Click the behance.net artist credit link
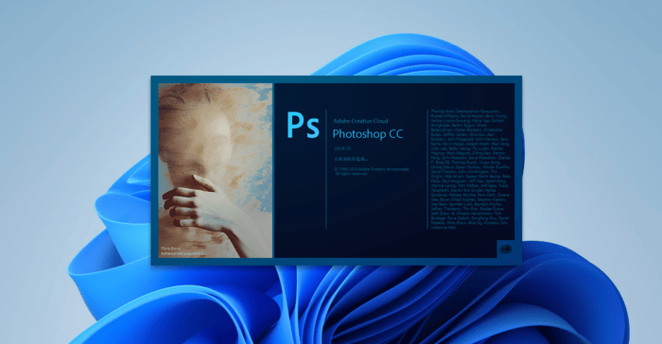This screenshot has height=344, width=662. 183,254
